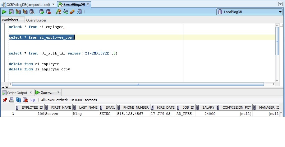Open the editor tab list dropdown arrow
Image resolution: width=285 pixels, height=147 pixels.
[281, 4]
